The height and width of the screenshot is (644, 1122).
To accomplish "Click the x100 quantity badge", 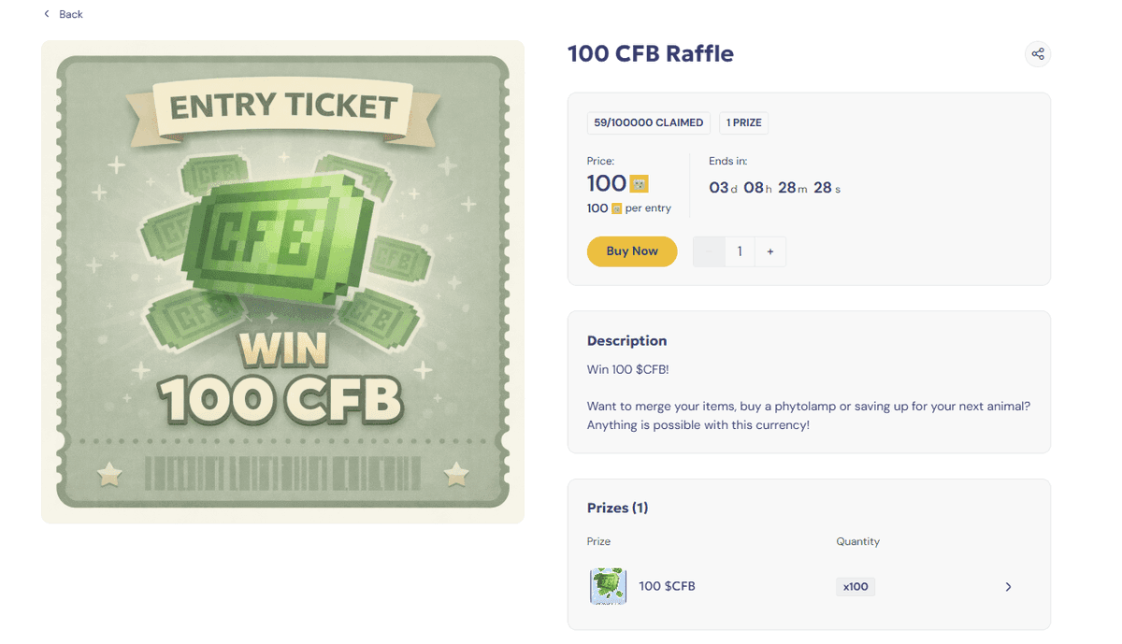I will click(856, 587).
